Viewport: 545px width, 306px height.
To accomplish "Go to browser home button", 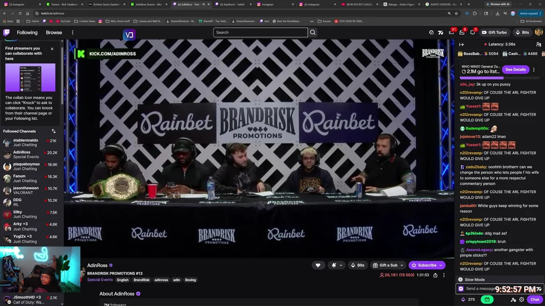I will click(x=27, y=13).
